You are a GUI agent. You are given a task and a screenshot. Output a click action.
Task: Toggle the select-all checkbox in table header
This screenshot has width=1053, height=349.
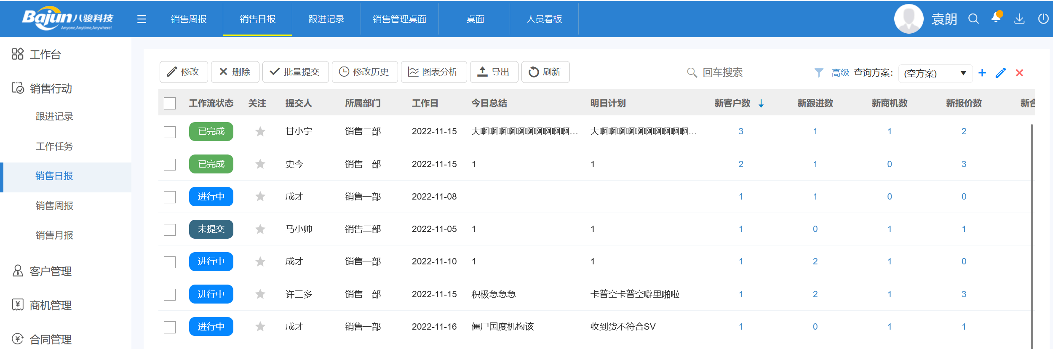point(170,104)
